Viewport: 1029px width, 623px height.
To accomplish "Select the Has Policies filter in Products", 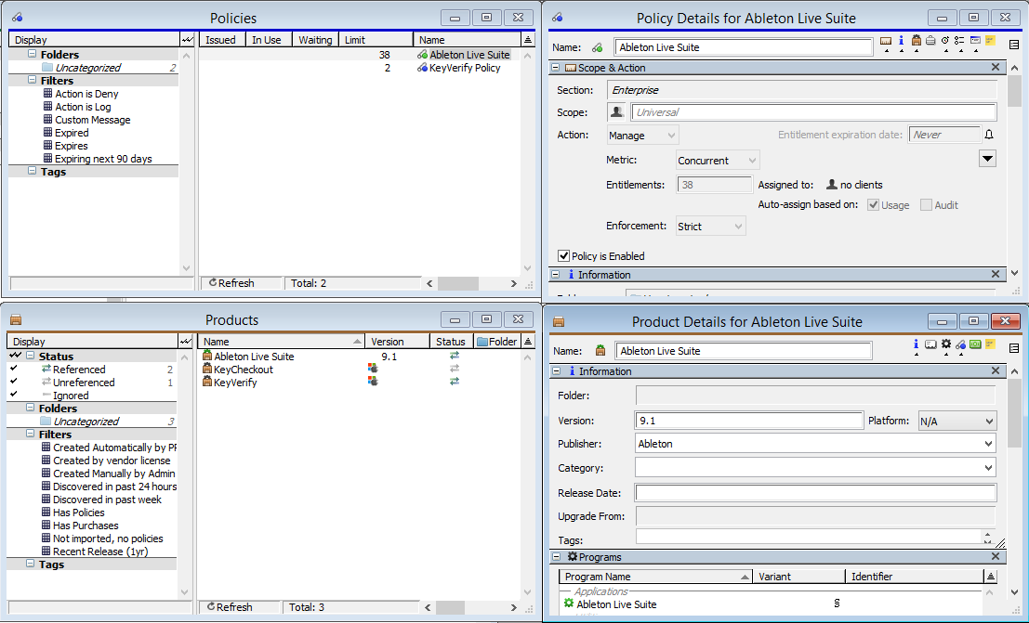I will pos(79,513).
